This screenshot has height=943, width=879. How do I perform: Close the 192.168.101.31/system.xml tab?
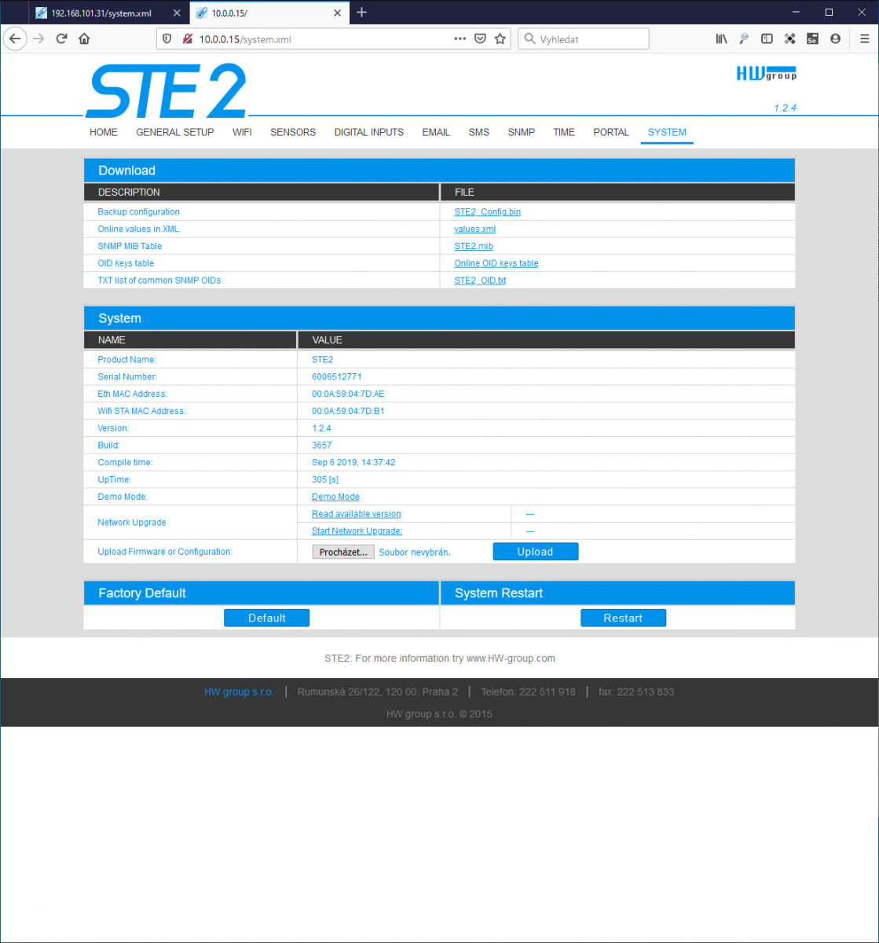177,13
